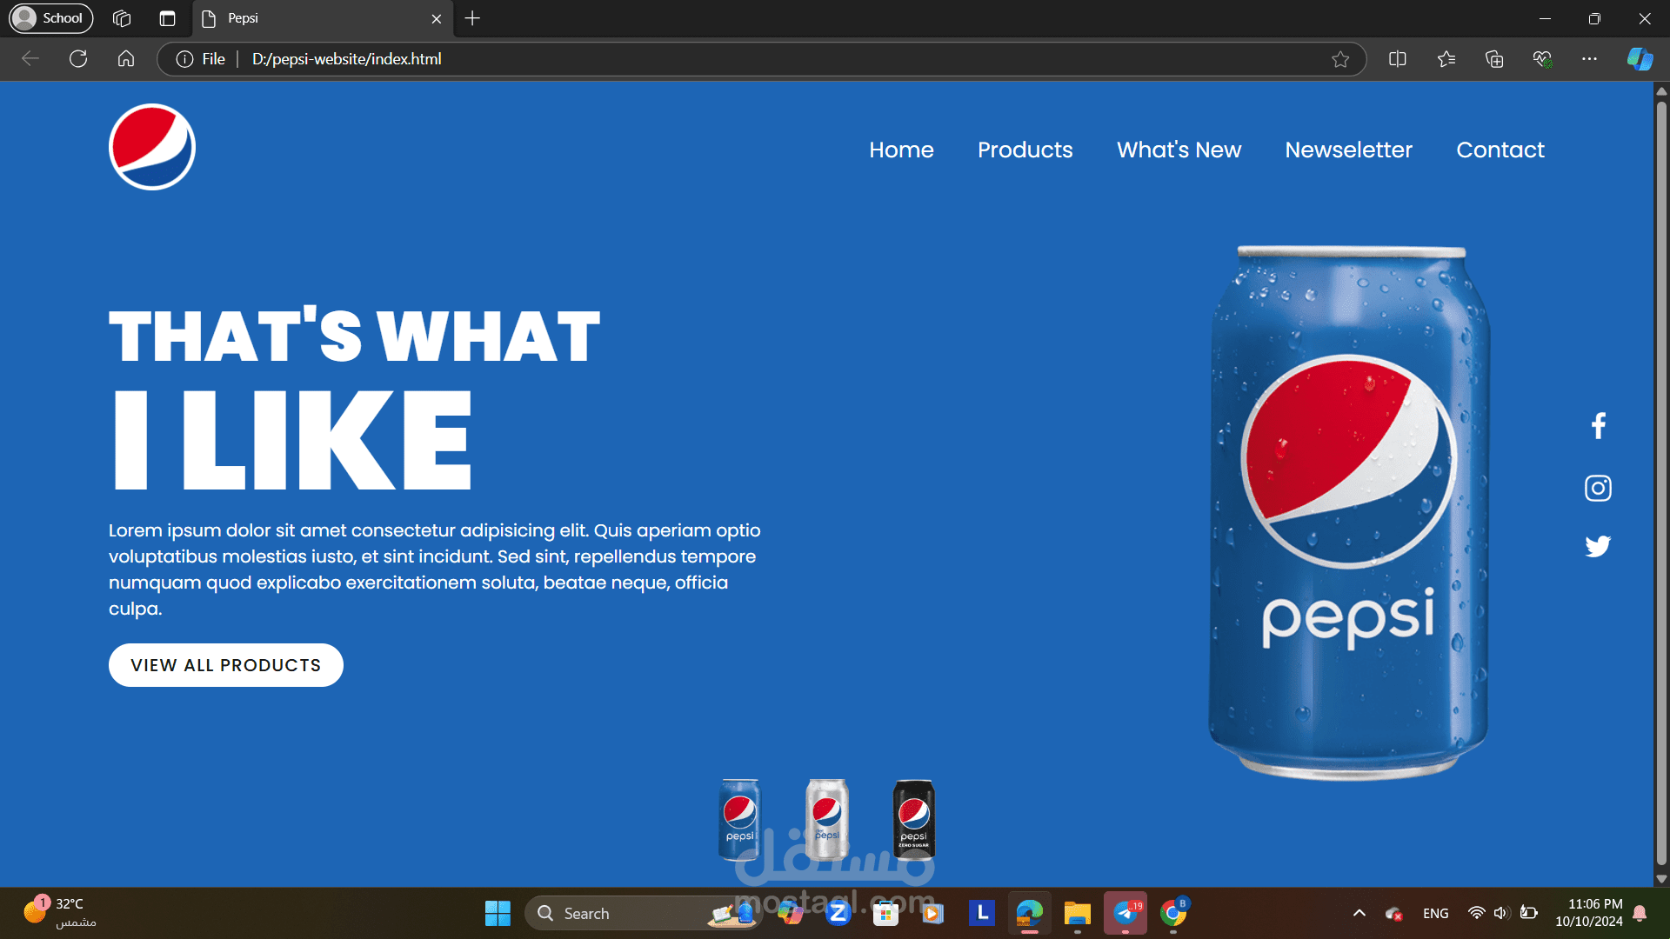The height and width of the screenshot is (939, 1670).
Task: Click the scrollbar down arrow
Action: point(1661,879)
